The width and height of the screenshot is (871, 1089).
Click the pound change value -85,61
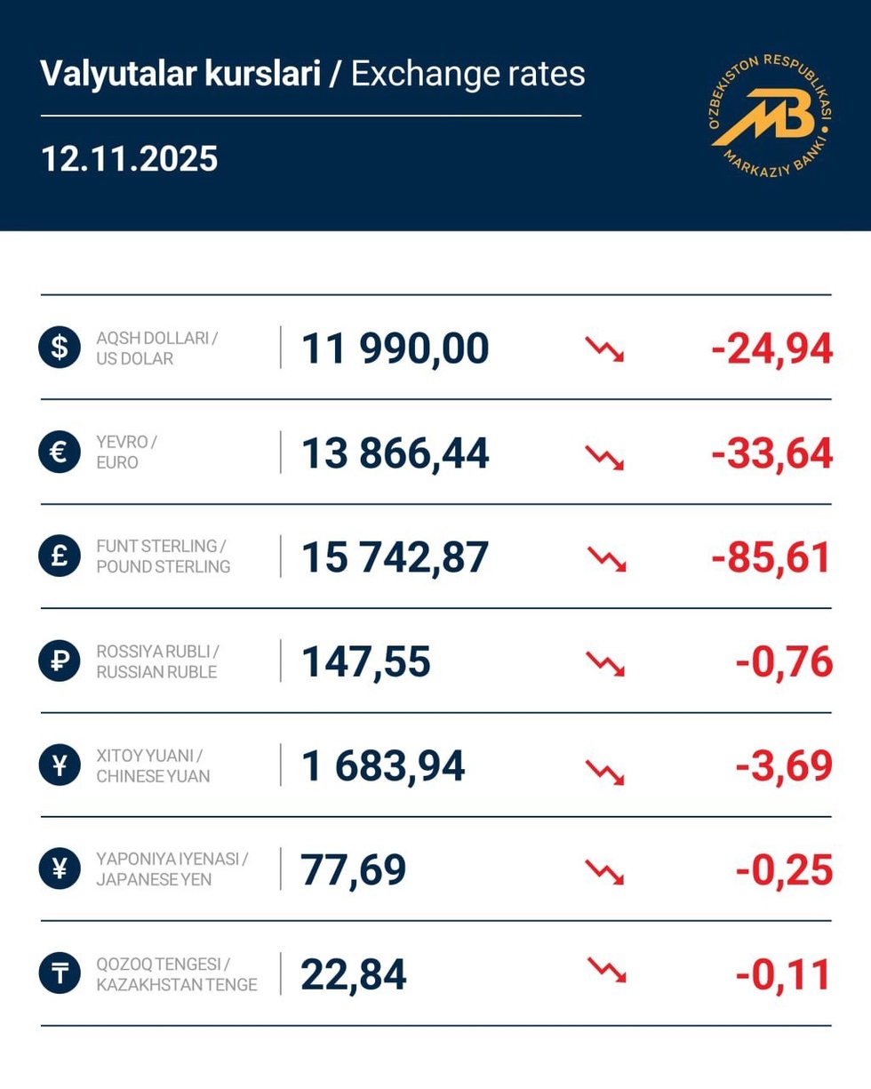coord(771,557)
